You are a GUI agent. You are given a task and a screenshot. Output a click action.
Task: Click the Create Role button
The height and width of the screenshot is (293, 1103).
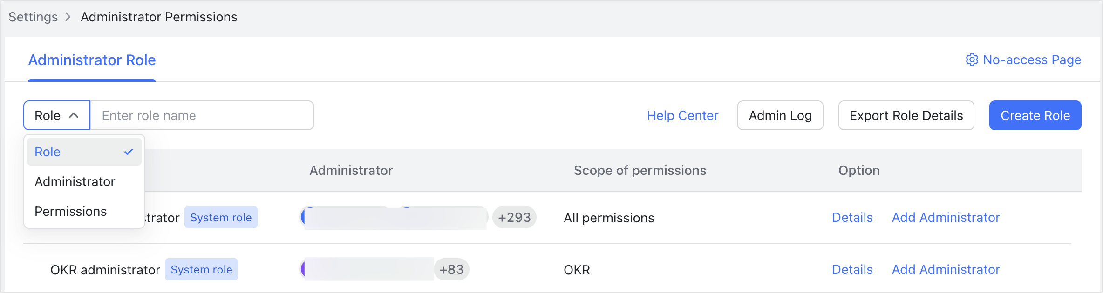coord(1035,115)
